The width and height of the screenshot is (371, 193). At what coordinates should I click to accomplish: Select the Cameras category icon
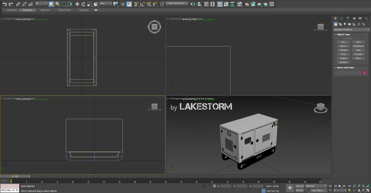[350, 24]
